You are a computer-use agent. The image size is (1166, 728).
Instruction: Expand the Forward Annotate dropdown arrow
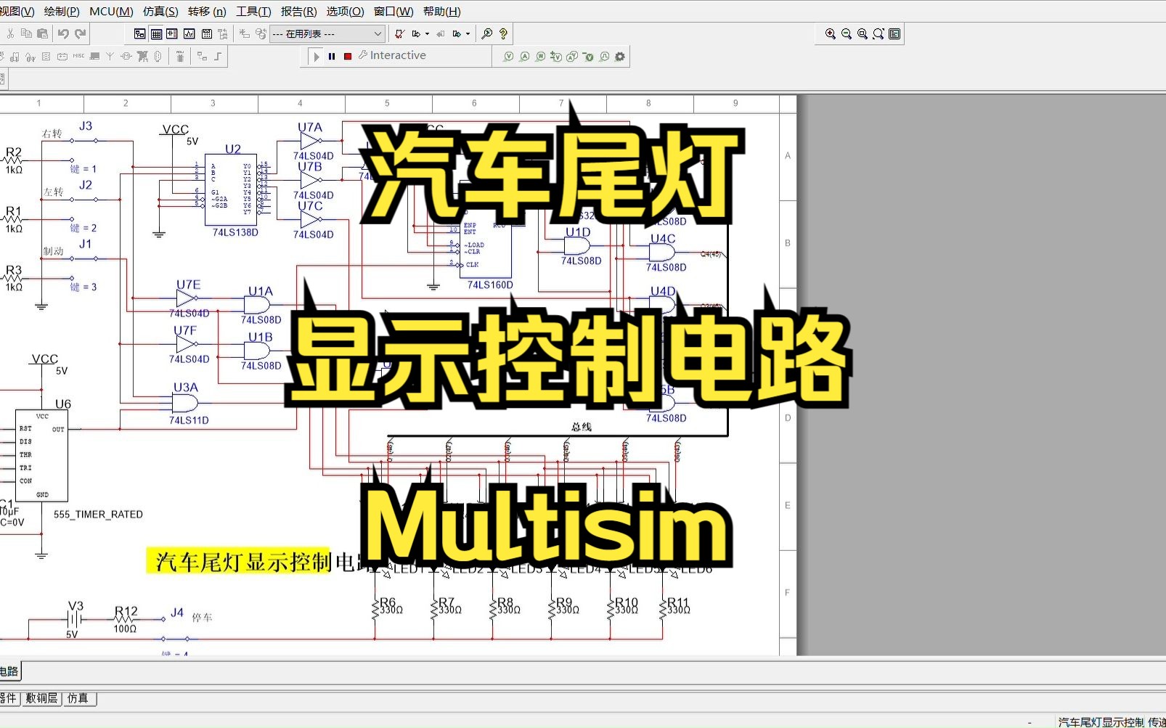(x=468, y=33)
